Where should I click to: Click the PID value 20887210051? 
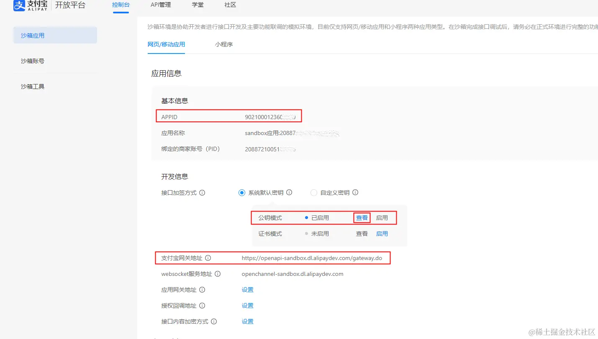(270, 149)
